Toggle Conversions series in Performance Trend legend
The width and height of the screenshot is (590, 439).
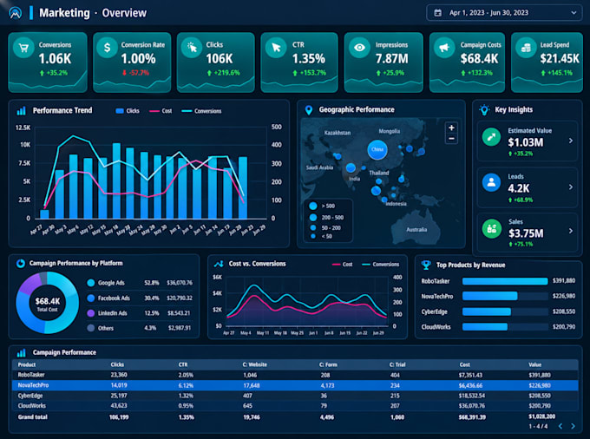(201, 111)
